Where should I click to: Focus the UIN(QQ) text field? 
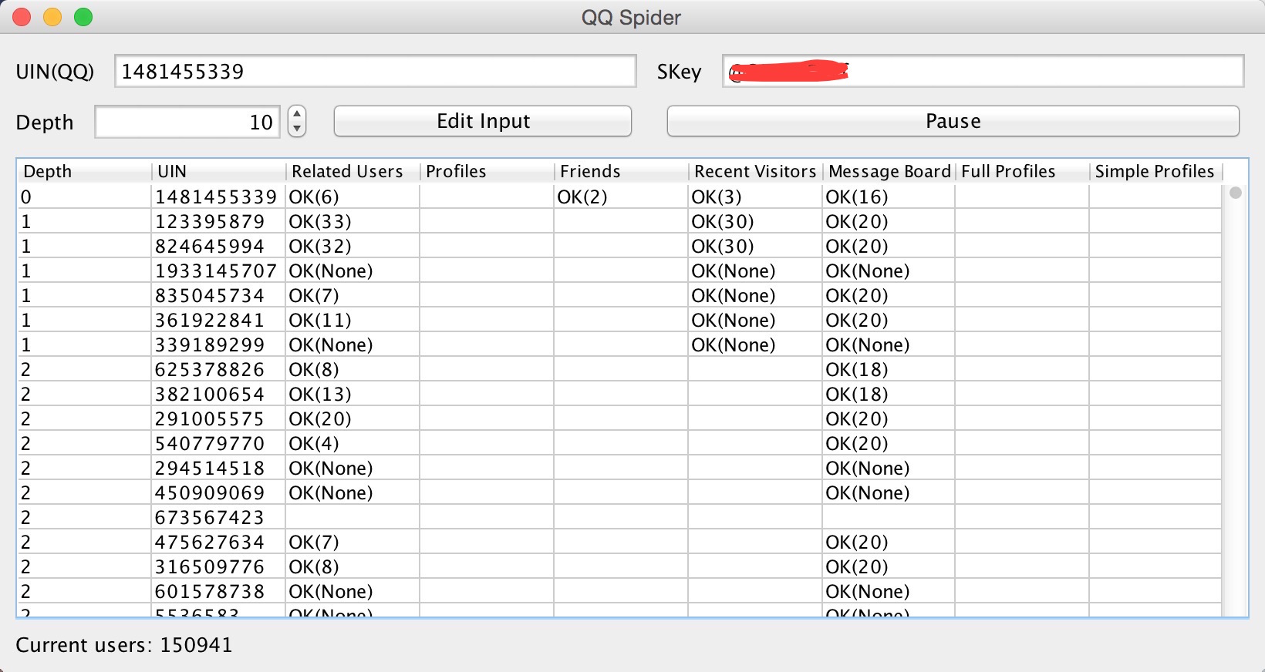pos(375,72)
